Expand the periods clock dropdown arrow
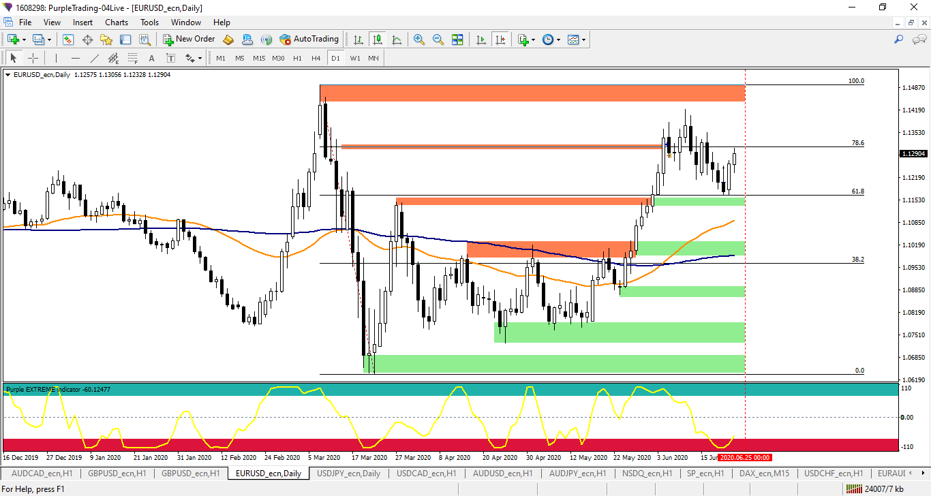This screenshot has height=496, width=931. coord(558,40)
